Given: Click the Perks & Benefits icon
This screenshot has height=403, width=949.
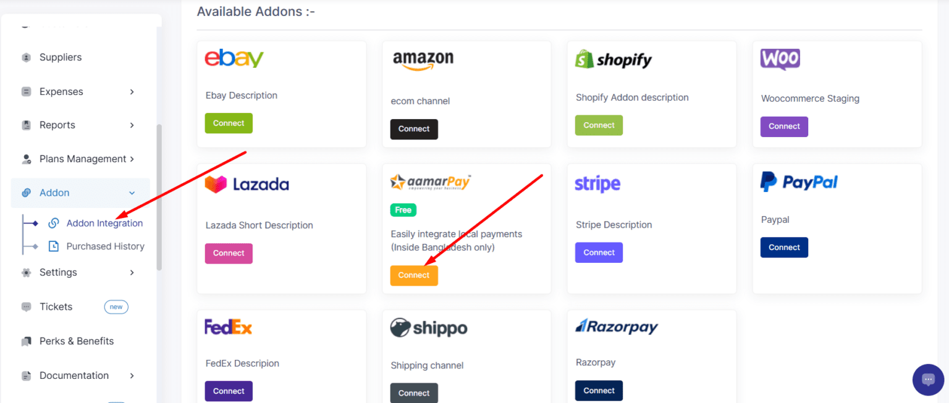Looking at the screenshot, I should pyautogui.click(x=26, y=341).
